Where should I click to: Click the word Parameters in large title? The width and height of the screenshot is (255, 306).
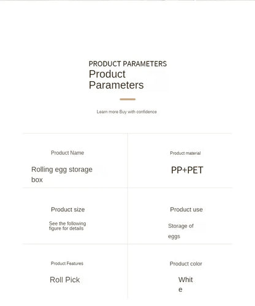tap(116, 85)
